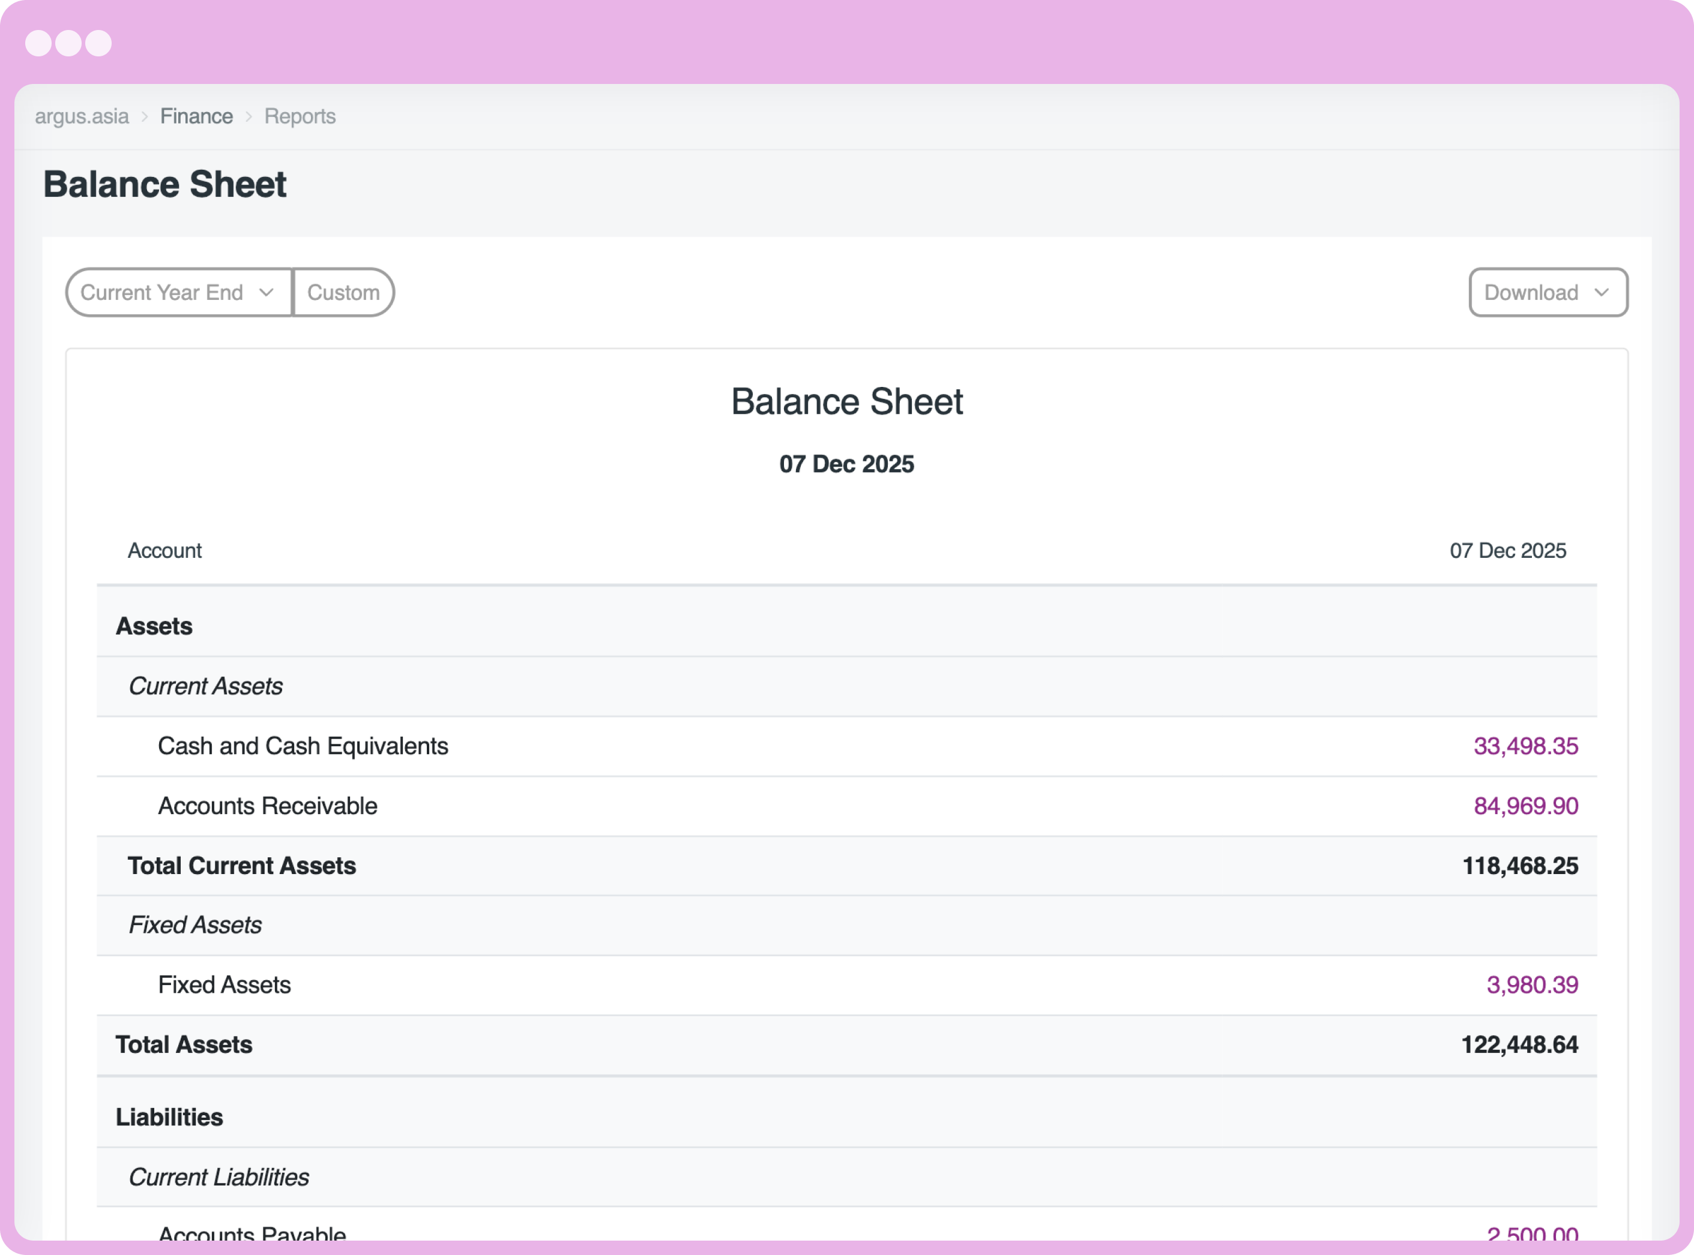Open the Cash and Cash Equivalents amount 33,498.35
The width and height of the screenshot is (1694, 1255).
pyautogui.click(x=1527, y=746)
